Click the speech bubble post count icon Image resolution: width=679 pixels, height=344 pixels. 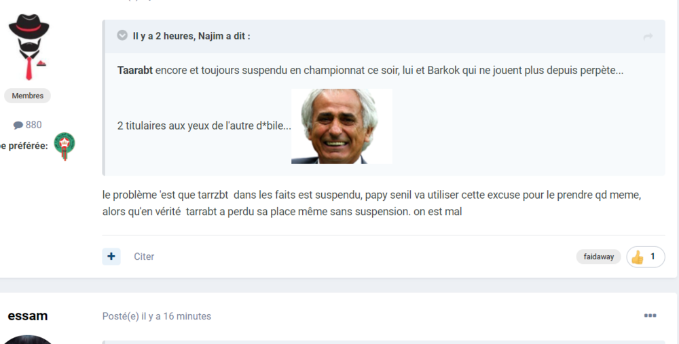[18, 126]
